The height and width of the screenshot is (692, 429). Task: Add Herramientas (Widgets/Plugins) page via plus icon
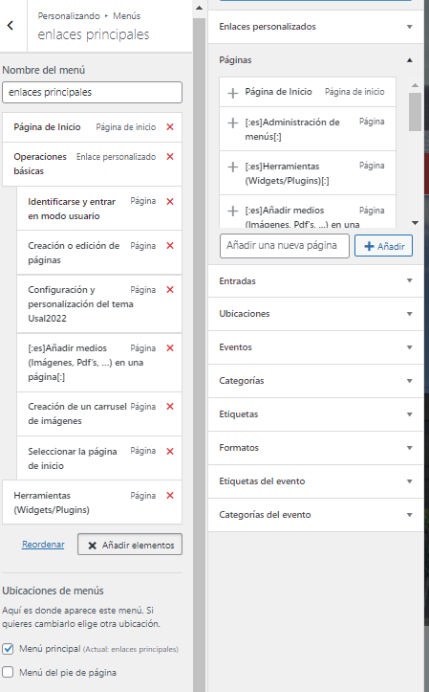[x=232, y=167]
